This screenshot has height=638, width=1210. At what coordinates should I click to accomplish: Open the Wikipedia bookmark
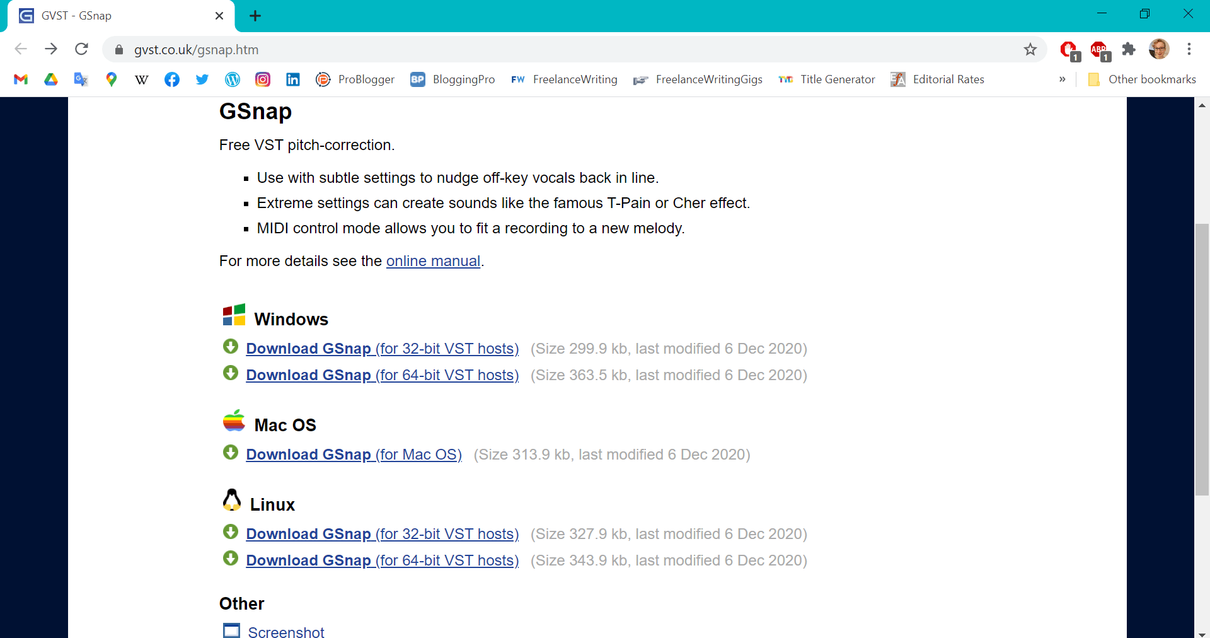[x=142, y=79]
